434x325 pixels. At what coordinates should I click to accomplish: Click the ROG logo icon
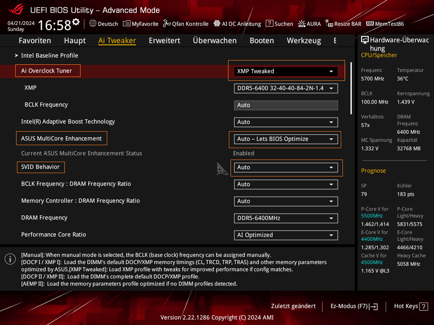(16, 9)
